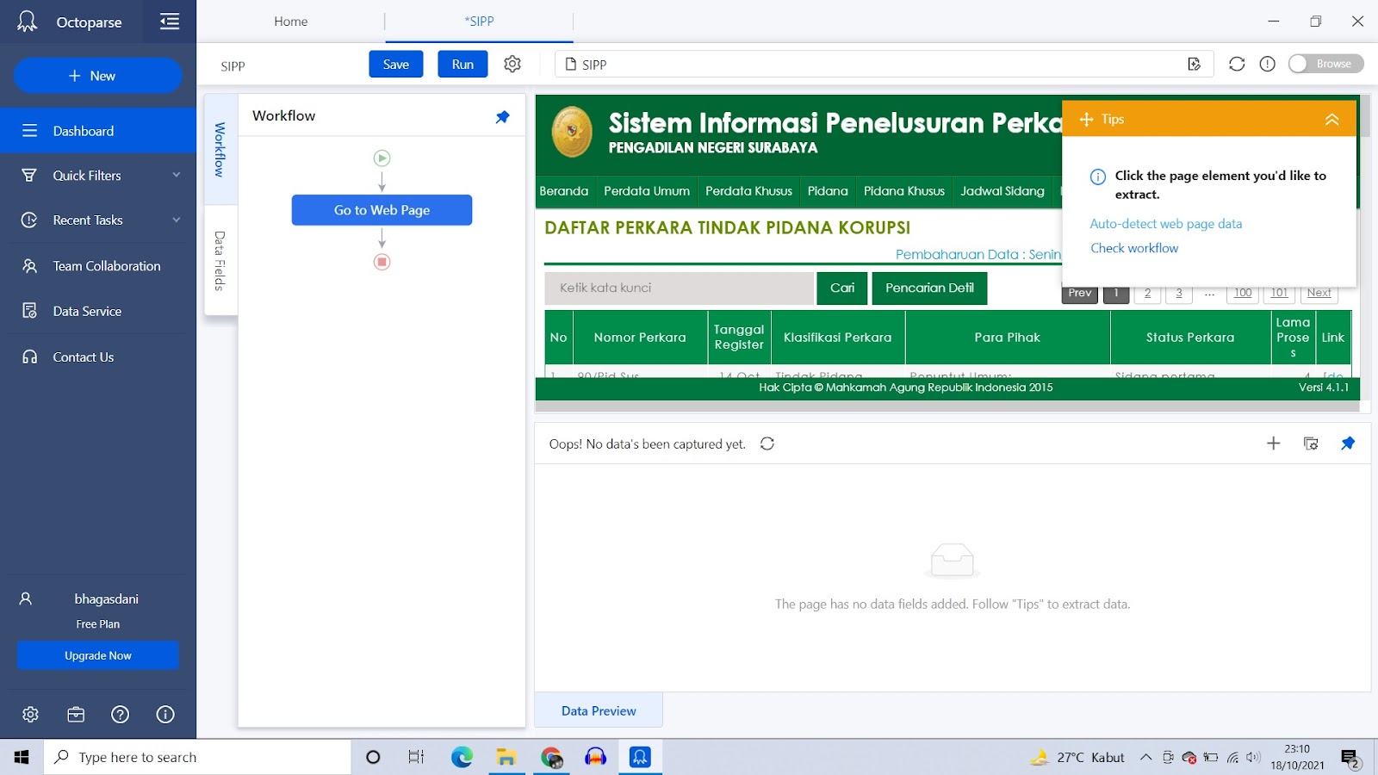
Task: Open the toolbox icon in sidebar footer
Action: (x=76, y=714)
